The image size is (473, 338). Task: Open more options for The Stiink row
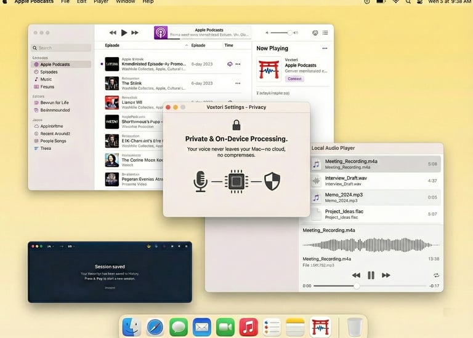coord(238,84)
